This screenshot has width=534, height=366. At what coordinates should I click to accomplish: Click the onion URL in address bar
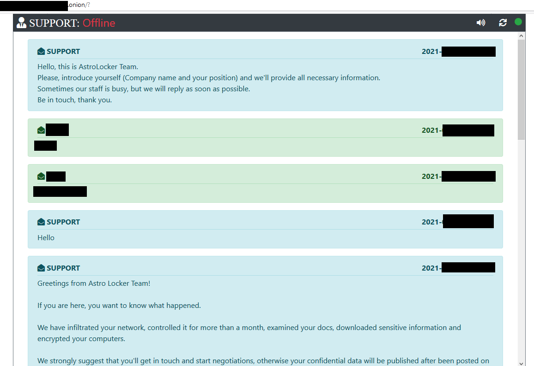coord(79,5)
